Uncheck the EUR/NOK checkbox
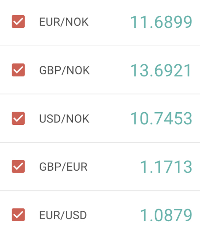This screenshot has height=237, width=200. (18, 22)
